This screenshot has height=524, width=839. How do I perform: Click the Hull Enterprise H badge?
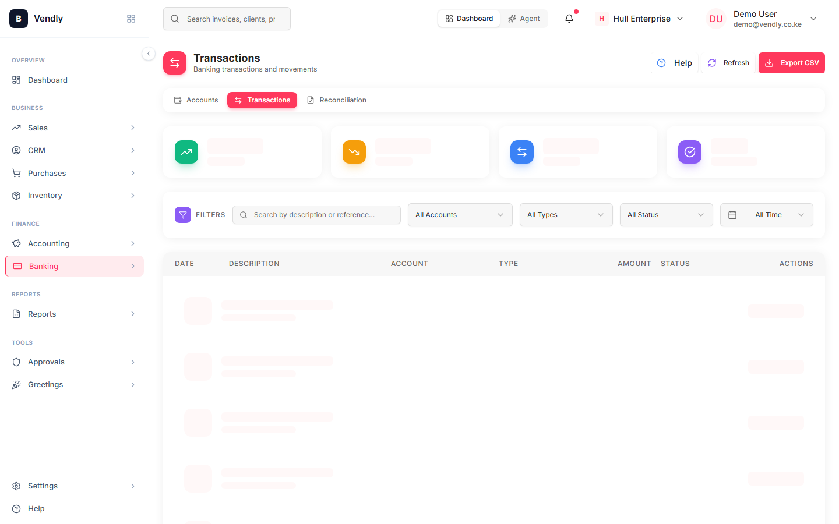pyautogui.click(x=602, y=19)
